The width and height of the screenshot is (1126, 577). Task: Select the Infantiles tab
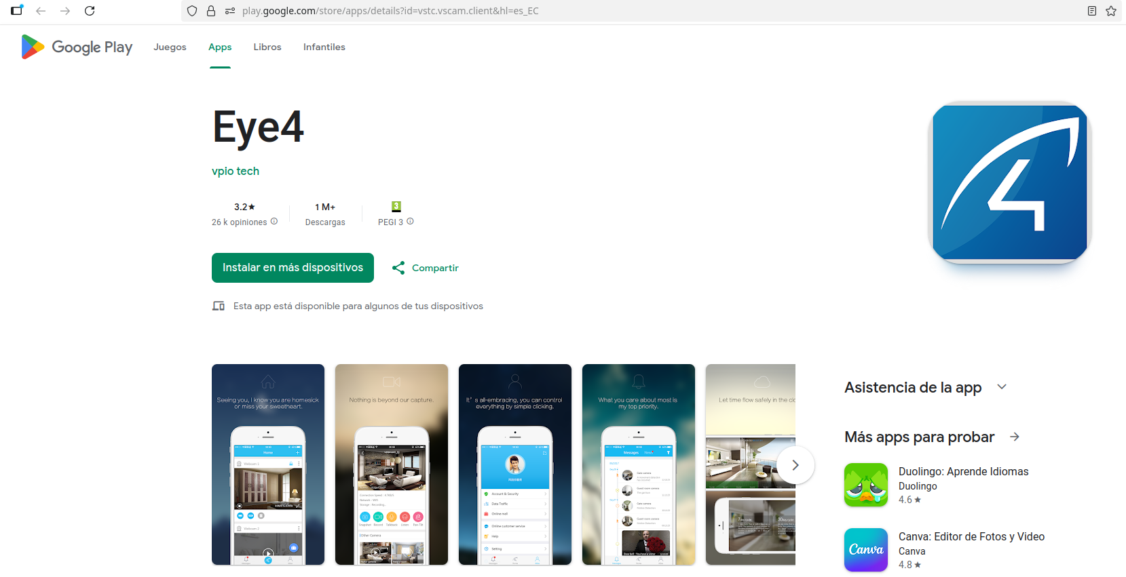click(324, 47)
